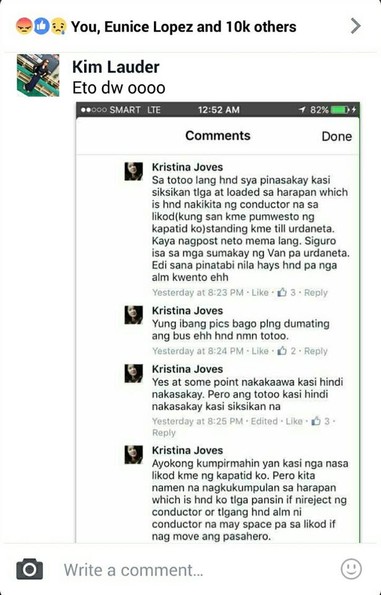
Task: Tap Kristina Joves name on last comment
Action: (187, 451)
